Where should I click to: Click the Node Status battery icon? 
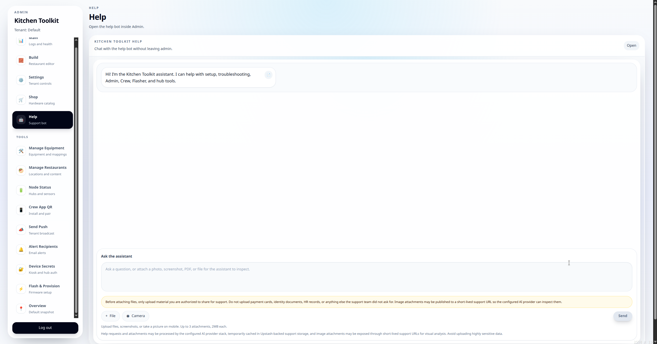[x=21, y=190]
